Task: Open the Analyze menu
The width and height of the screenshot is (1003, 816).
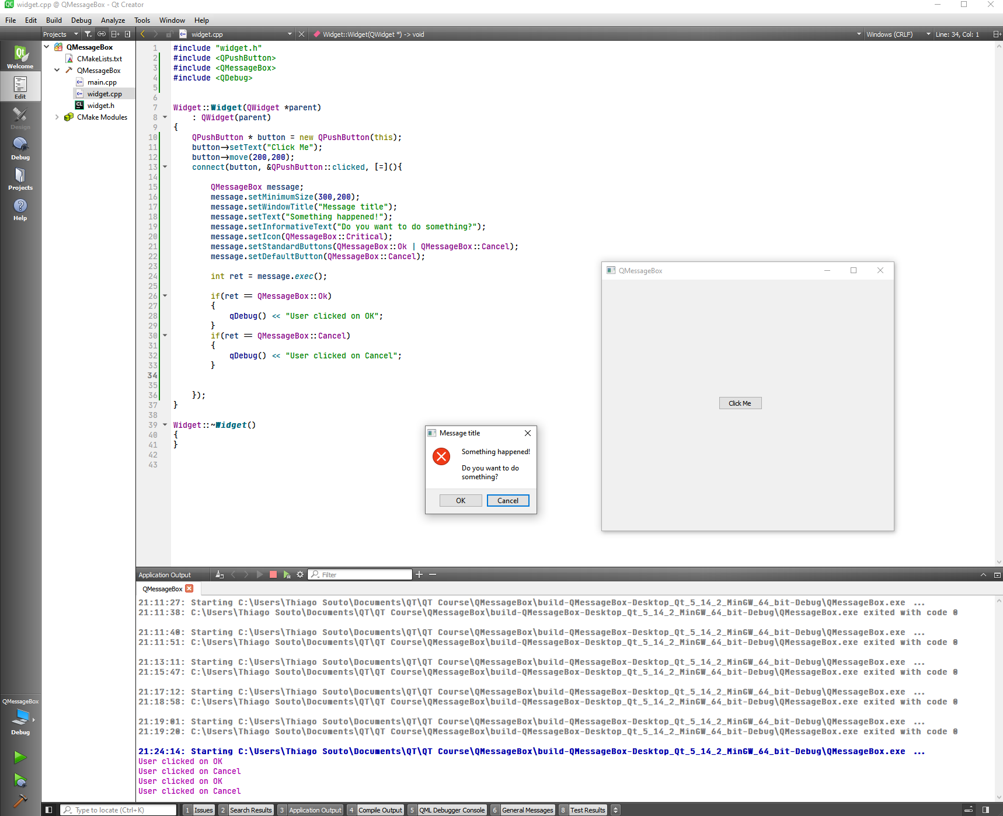Action: tap(113, 20)
